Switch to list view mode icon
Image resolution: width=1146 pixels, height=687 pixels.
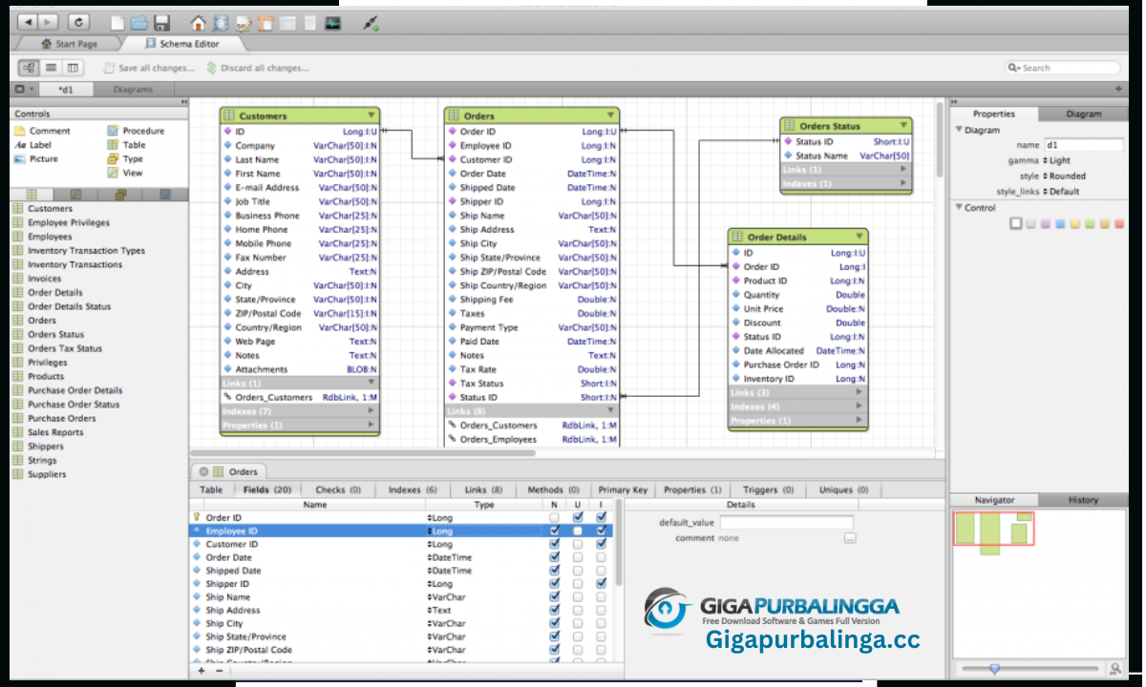(x=51, y=68)
